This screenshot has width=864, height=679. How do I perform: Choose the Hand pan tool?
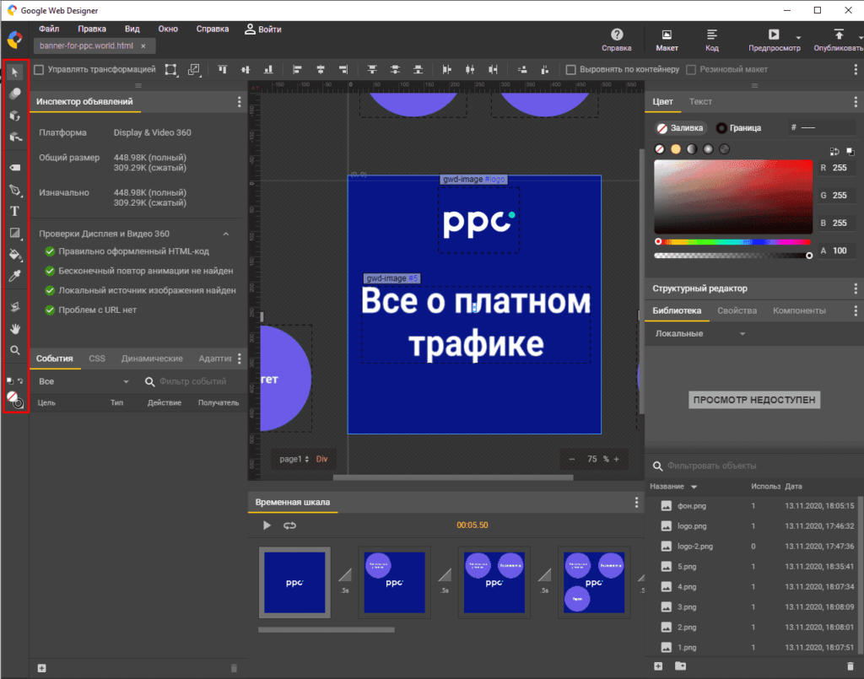tap(15, 328)
